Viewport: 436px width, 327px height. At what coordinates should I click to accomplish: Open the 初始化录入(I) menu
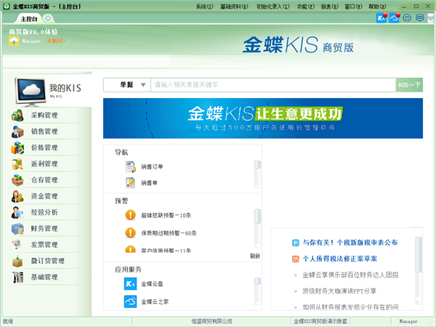coord(272,7)
